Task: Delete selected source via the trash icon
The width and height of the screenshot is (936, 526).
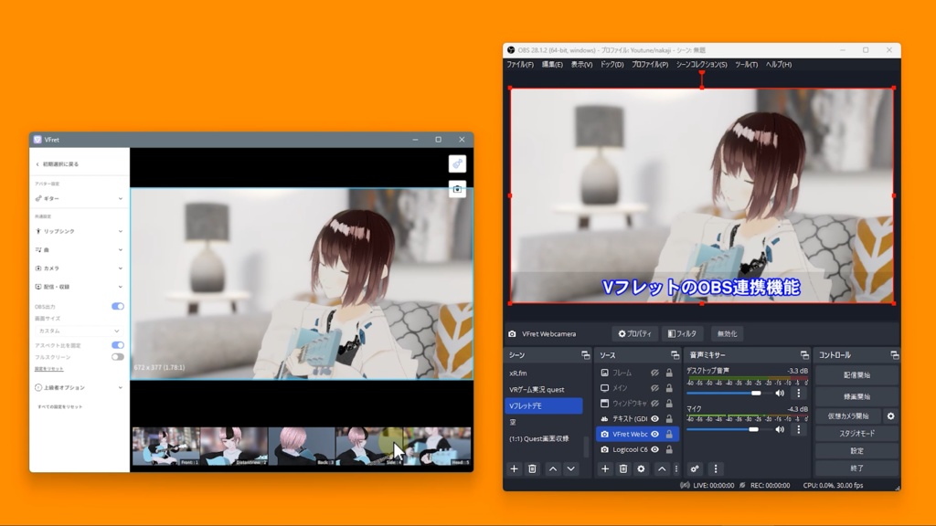Action: (x=623, y=469)
